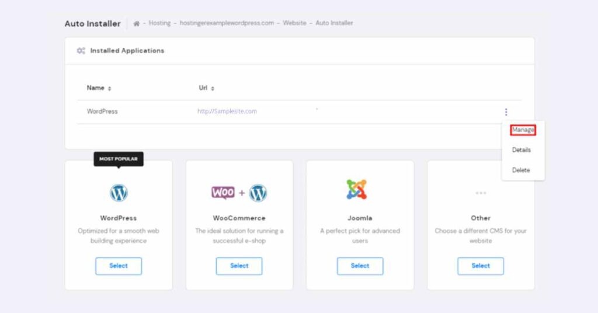The height and width of the screenshot is (313, 598).
Task: Open hostingerexamplewordpress.com breadcrumb link
Action: pos(227,23)
